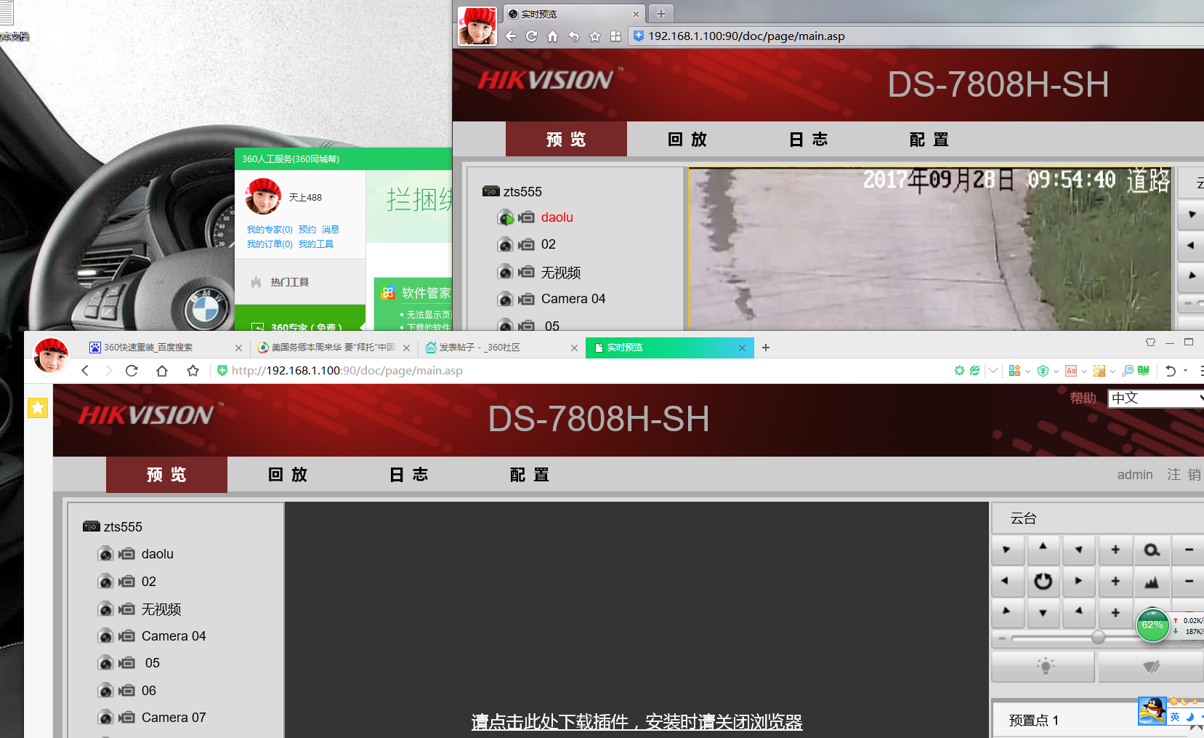Open 配置 tab in front window
Image resolution: width=1204 pixels, height=738 pixels.
[530, 475]
